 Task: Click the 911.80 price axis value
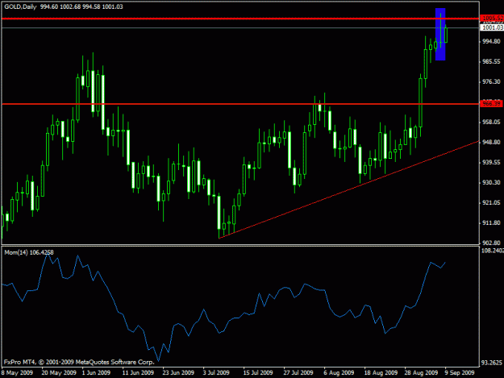coord(491,222)
